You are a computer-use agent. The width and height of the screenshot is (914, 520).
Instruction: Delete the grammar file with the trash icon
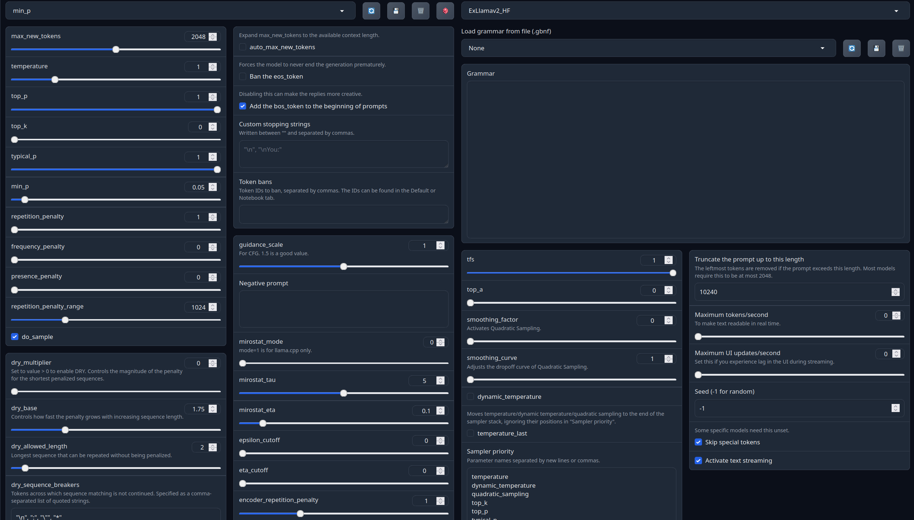[901, 48]
